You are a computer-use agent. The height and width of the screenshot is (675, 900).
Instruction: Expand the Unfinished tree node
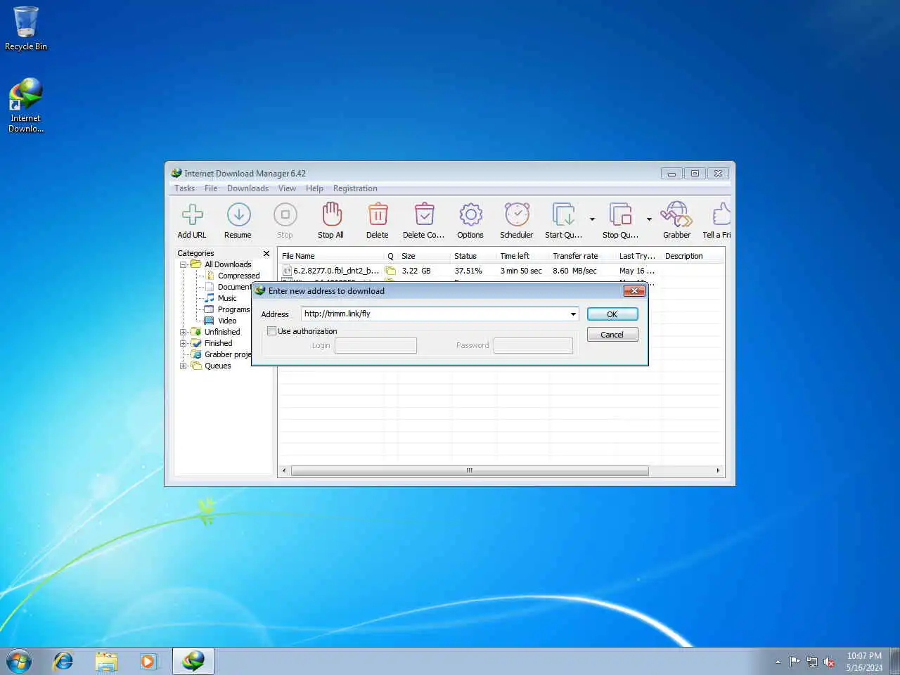point(183,332)
